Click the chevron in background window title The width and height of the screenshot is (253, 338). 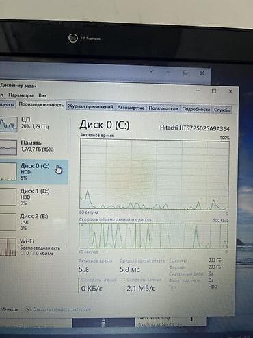151,71
